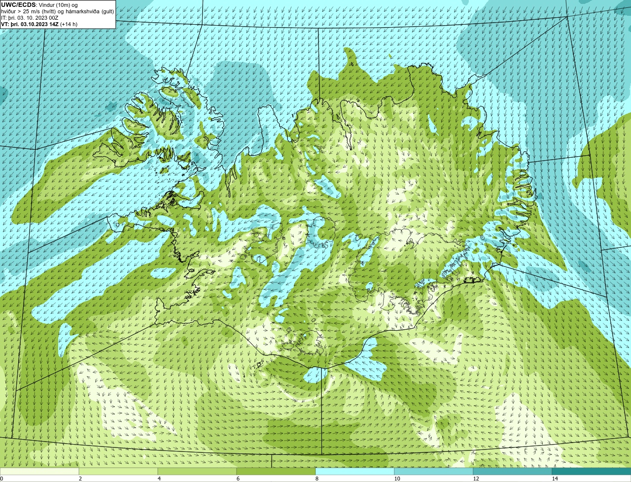Screen dimensions: 631x482
Task: Click the '12' colorbar tick label
Action: (476, 479)
